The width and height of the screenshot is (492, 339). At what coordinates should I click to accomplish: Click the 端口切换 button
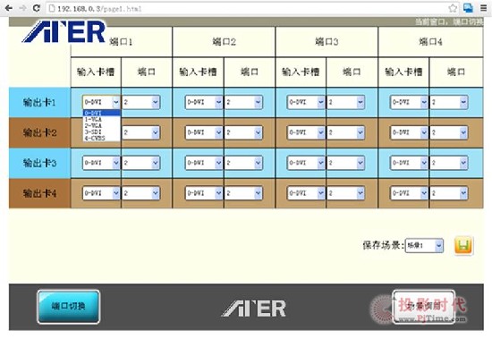(68, 307)
